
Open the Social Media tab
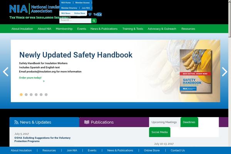[159, 132]
